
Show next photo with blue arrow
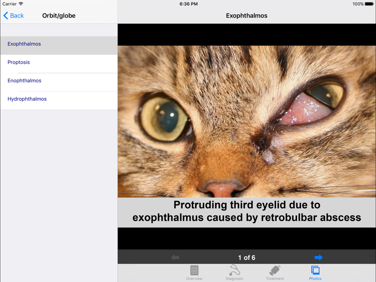point(318,257)
